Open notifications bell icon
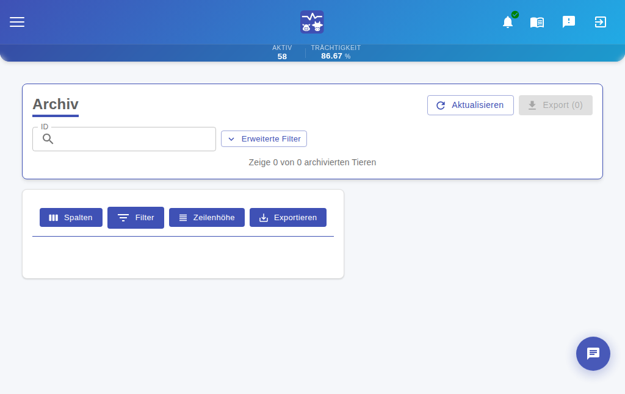 (x=508, y=22)
